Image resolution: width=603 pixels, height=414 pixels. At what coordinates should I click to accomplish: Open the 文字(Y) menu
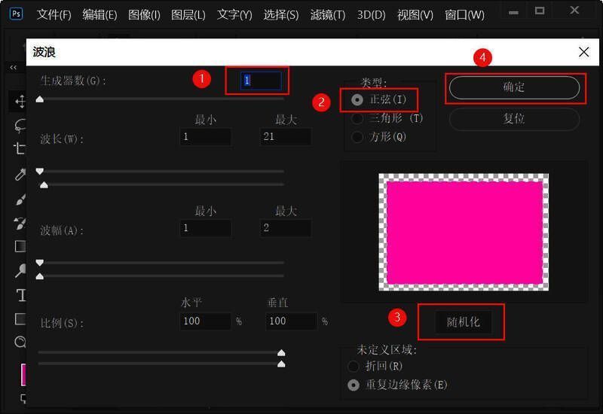coord(234,14)
